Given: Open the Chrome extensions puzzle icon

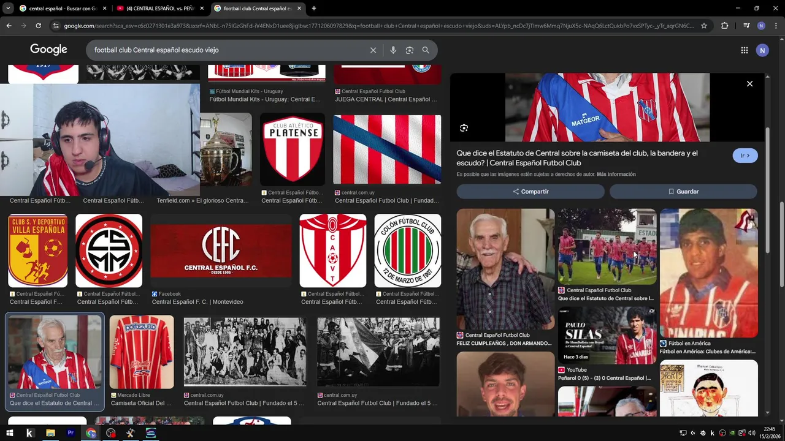Looking at the screenshot, I should [x=725, y=26].
